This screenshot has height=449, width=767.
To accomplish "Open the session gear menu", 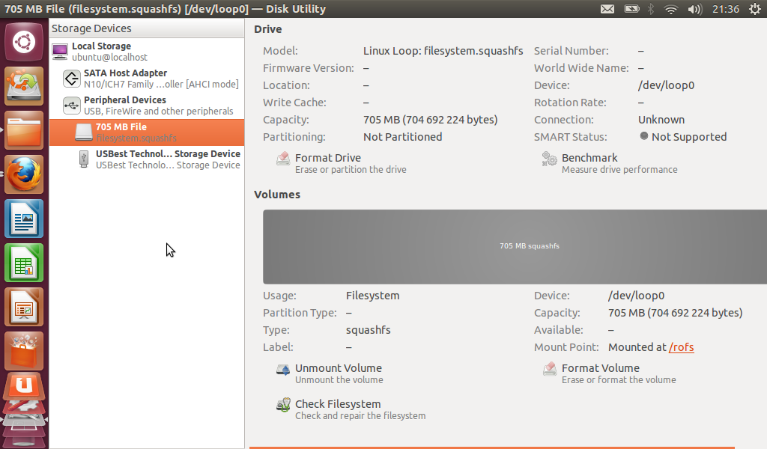I will (x=754, y=9).
